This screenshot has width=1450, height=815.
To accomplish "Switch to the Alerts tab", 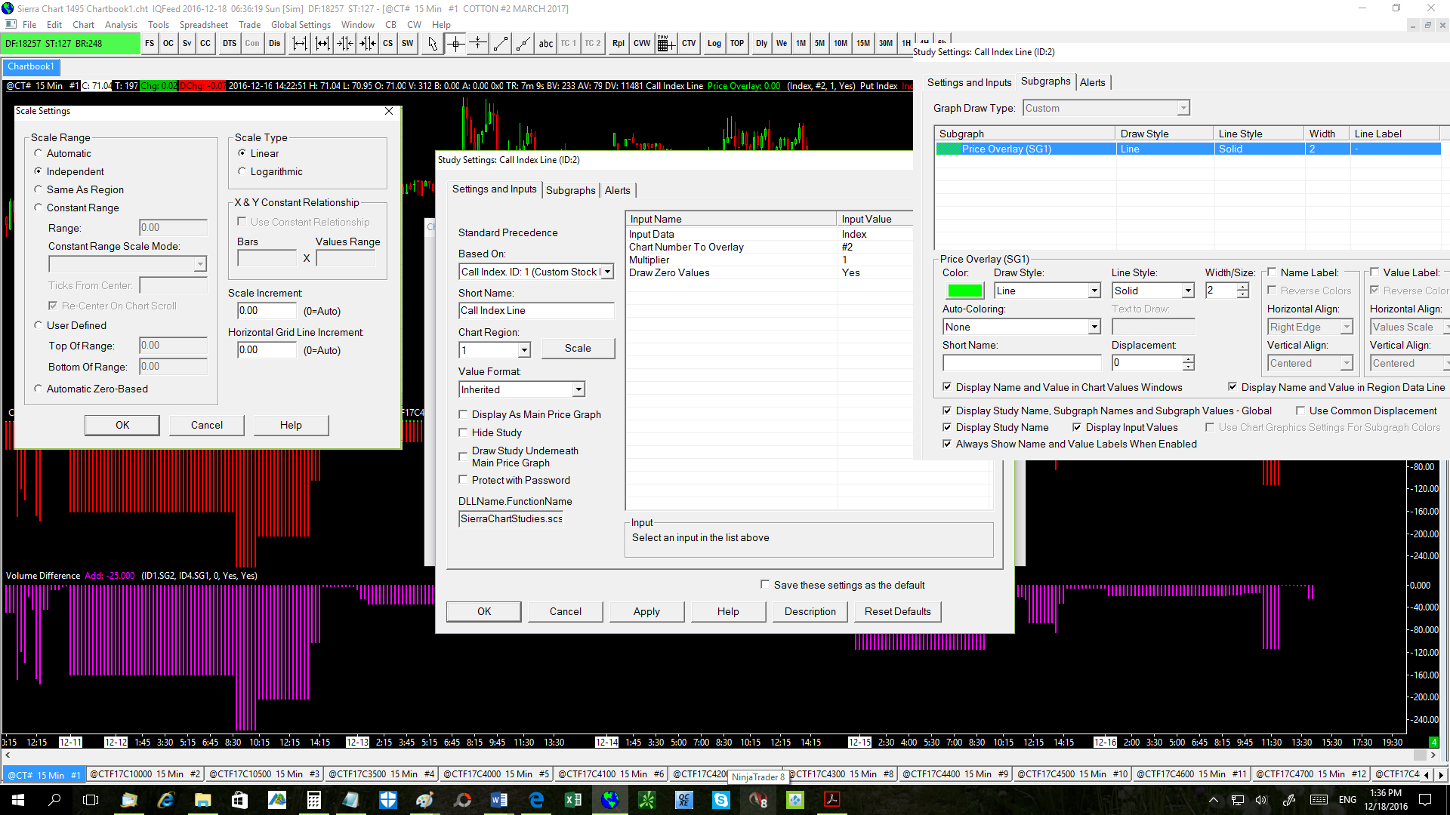I will coord(617,190).
